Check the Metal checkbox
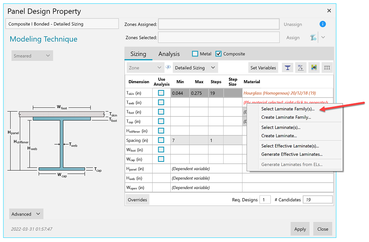This screenshot has height=242, width=369. click(195, 54)
